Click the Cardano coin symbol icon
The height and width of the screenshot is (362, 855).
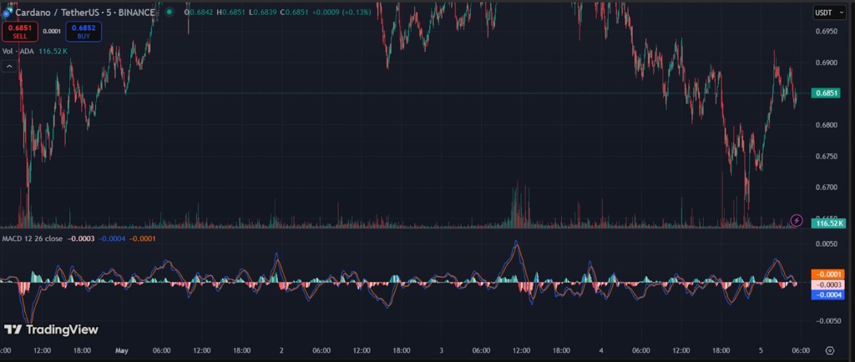(8, 13)
